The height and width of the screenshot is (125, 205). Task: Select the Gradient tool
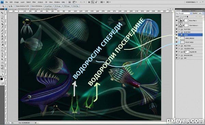coord(2,45)
